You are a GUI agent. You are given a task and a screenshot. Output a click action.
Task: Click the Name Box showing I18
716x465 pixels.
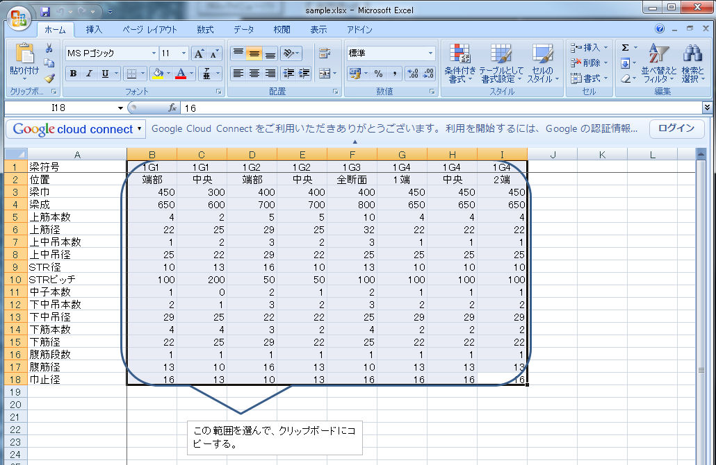coord(63,108)
